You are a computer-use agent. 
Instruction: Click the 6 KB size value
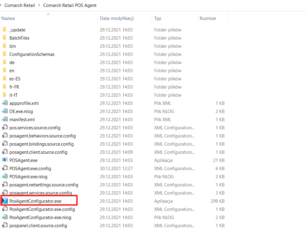(x=220, y=169)
